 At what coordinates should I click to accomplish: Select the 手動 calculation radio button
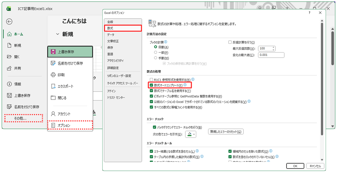coord(156,58)
